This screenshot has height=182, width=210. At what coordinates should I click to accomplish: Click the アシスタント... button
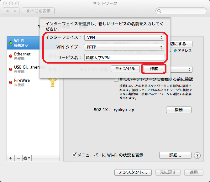133,172
